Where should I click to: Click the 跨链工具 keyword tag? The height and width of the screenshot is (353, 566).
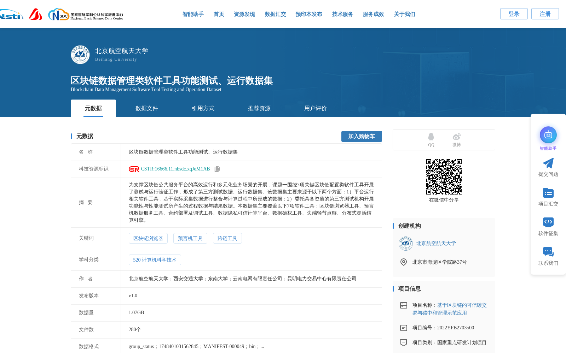(227, 238)
